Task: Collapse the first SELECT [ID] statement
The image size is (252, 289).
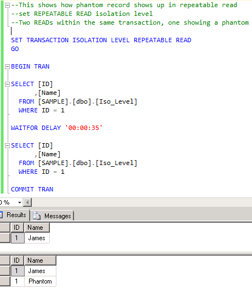Action: click(7, 84)
